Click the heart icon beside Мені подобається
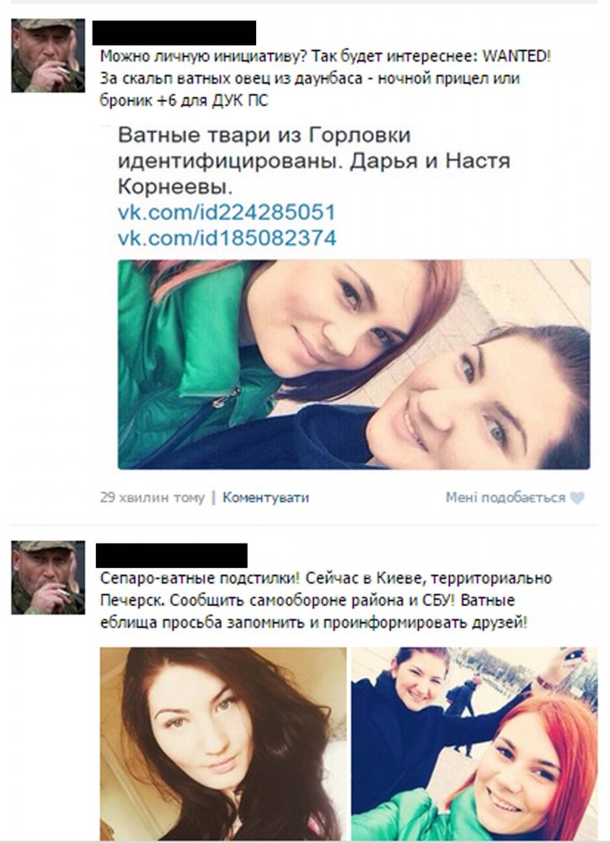This screenshot has width=610, height=843. (577, 498)
